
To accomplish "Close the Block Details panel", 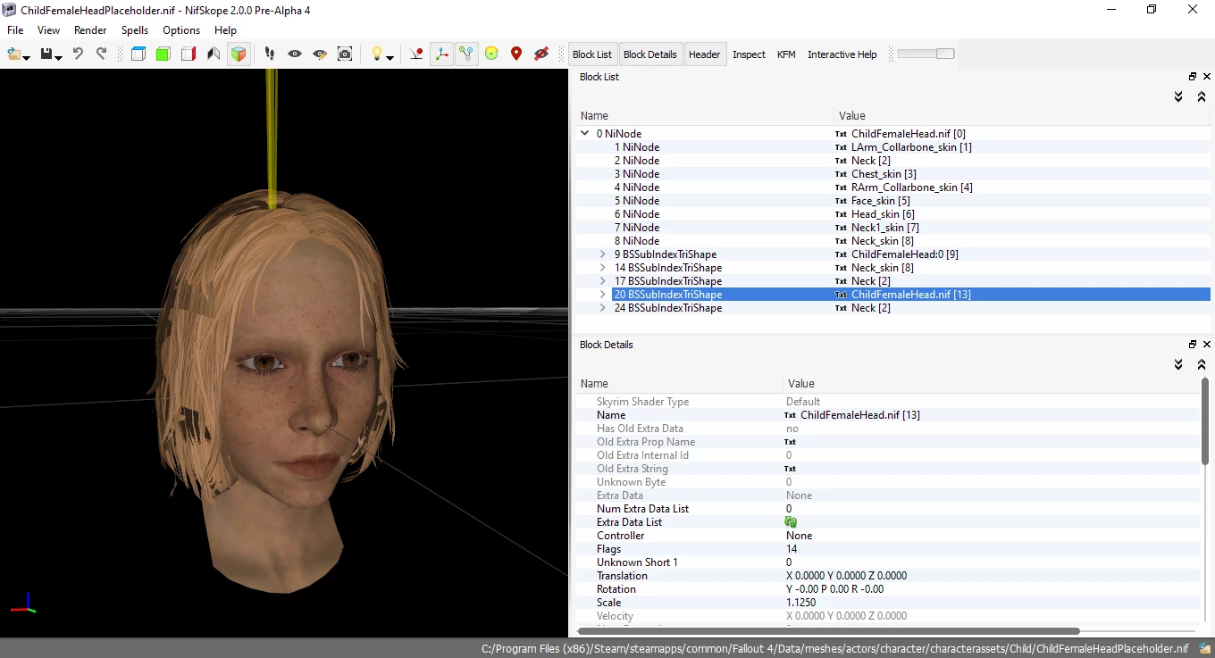I will [x=1206, y=345].
